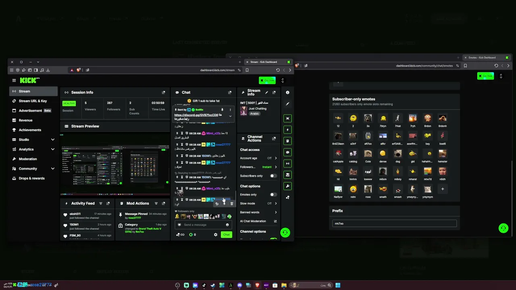Toggle Emotes only chat option
516x290 pixels.
pyautogui.click(x=273, y=195)
